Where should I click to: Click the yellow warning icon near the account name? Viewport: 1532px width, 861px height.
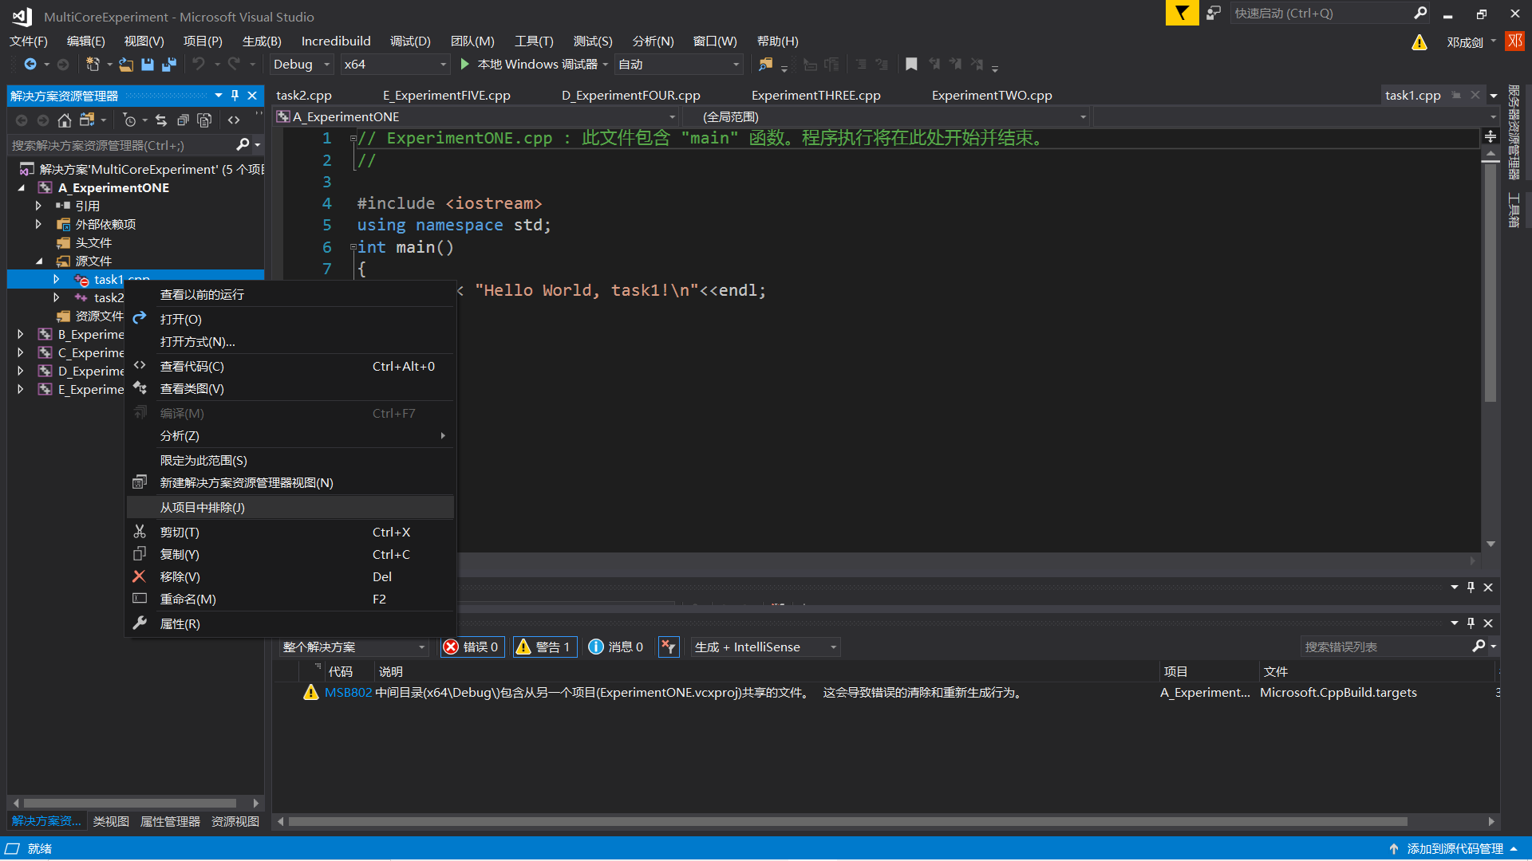coord(1419,42)
